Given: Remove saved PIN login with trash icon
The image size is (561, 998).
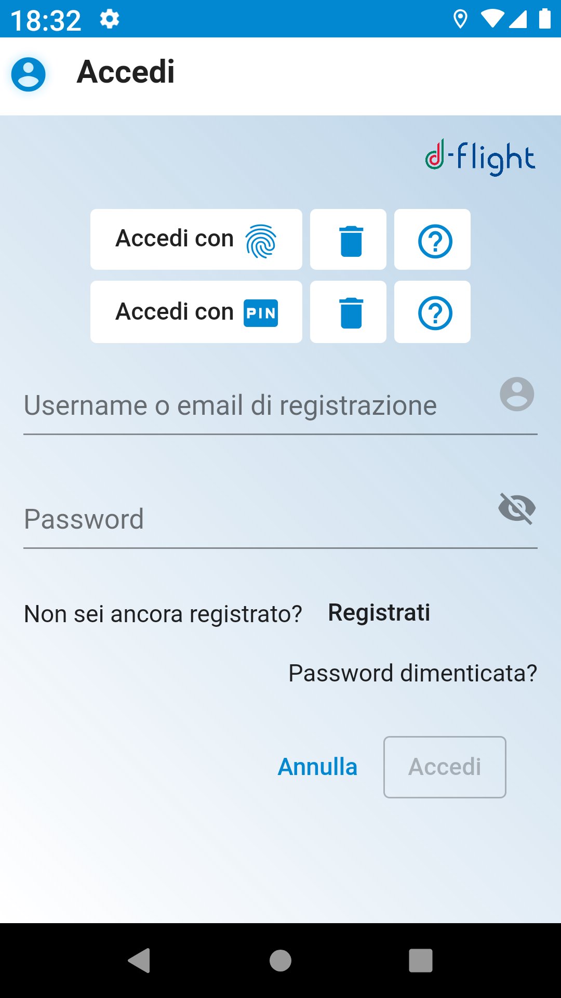Looking at the screenshot, I should (x=348, y=312).
